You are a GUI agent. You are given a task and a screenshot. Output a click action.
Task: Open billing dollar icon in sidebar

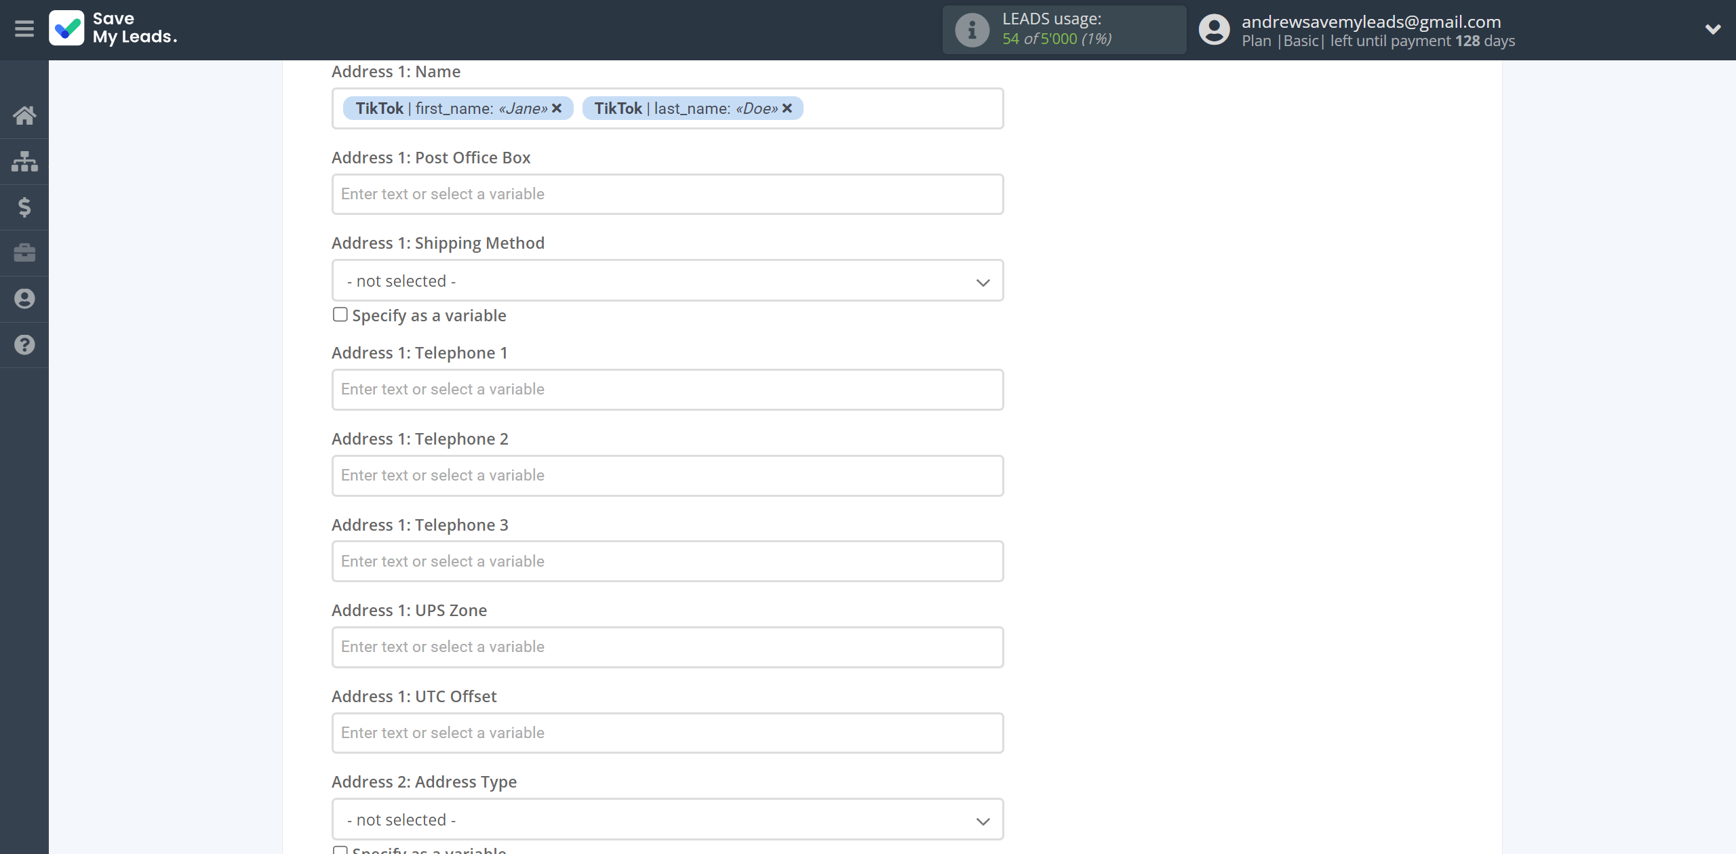coord(24,207)
